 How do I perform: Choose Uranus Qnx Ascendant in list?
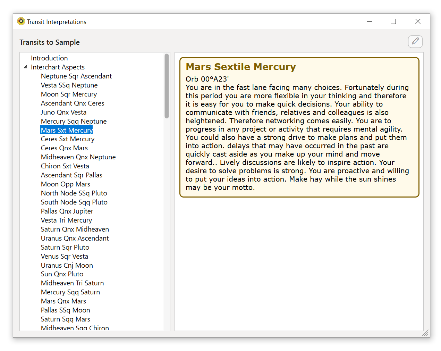pos(75,238)
